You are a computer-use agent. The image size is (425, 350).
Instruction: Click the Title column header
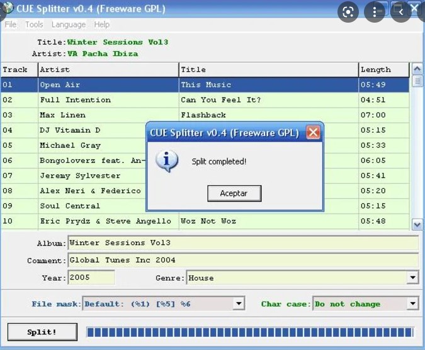(x=269, y=70)
